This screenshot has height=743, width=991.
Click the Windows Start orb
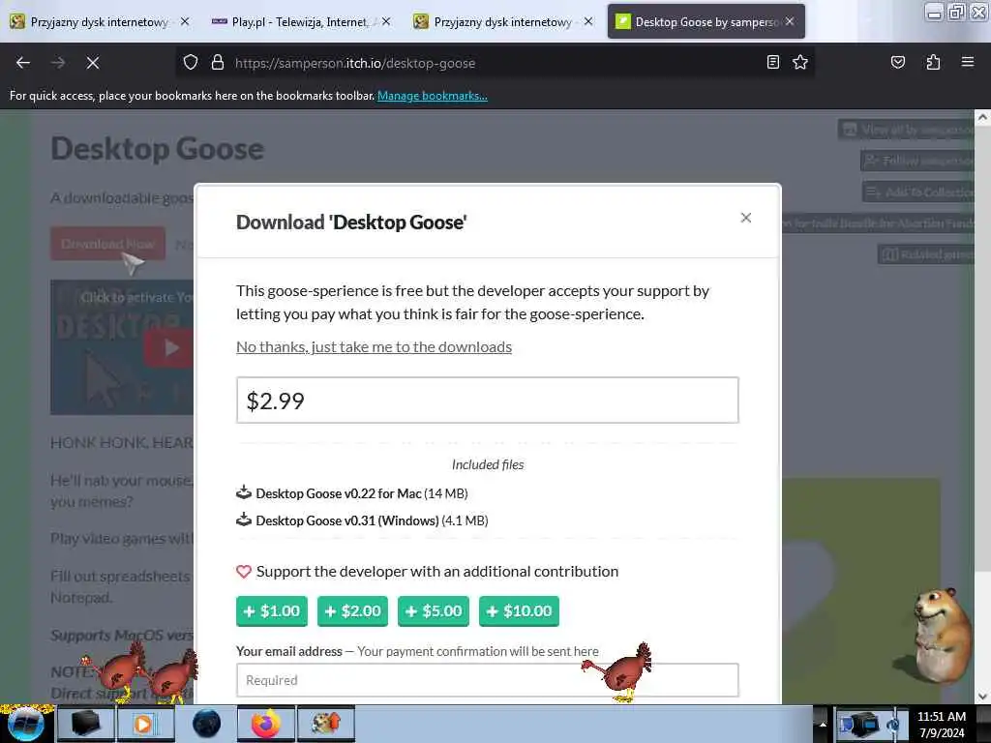(x=25, y=724)
